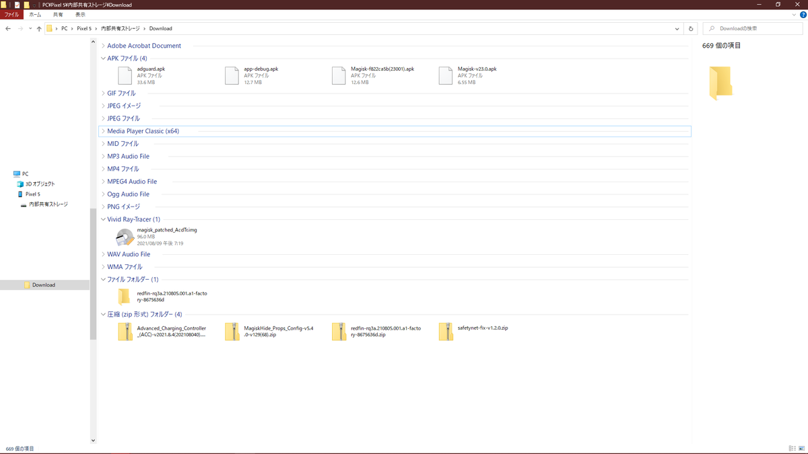Click Pixel 5 in the address breadcrumb

(x=84, y=29)
